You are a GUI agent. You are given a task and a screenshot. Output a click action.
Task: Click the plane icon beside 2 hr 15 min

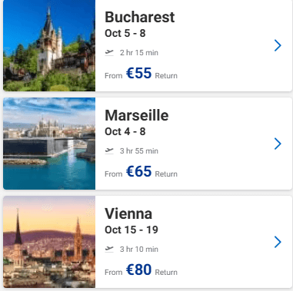pyautogui.click(x=109, y=52)
